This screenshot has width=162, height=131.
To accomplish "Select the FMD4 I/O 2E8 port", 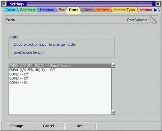I will pyautogui.click(x=60, y=70).
